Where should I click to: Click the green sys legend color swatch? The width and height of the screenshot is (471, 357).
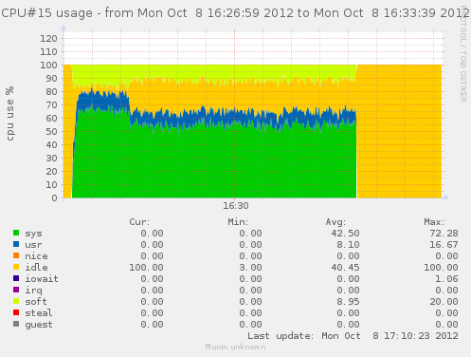(x=16, y=233)
